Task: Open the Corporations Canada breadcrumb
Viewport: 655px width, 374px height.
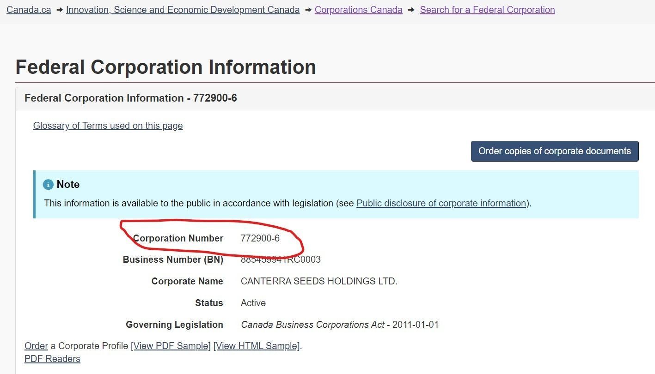Action: (x=358, y=10)
